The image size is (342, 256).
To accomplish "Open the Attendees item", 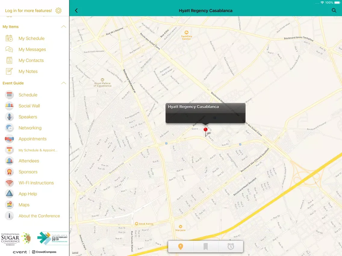I will (x=29, y=161).
